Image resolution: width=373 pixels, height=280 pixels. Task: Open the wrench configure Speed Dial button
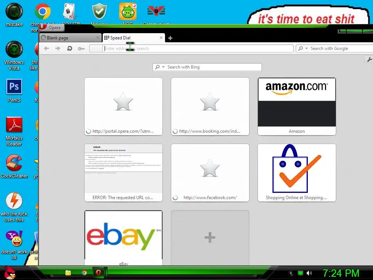[x=369, y=59]
